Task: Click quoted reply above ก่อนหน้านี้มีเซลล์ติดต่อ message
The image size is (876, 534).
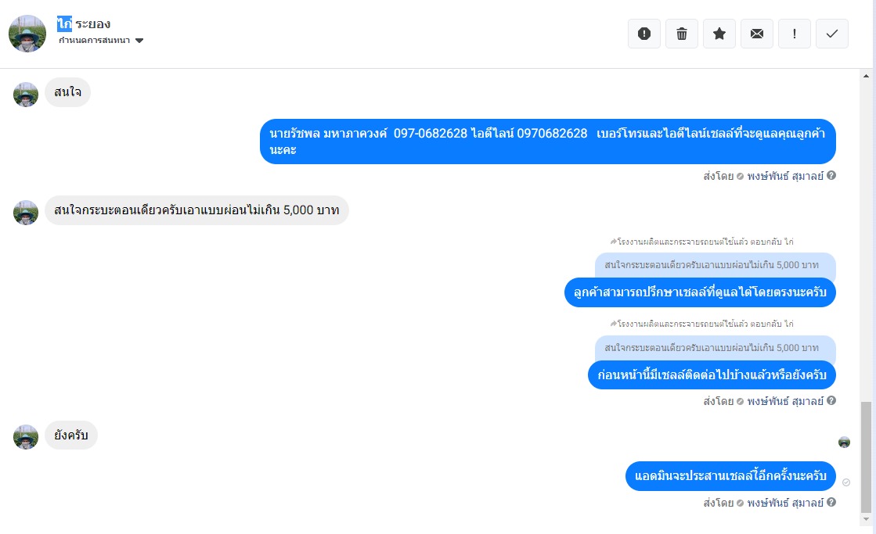Action: tap(715, 348)
